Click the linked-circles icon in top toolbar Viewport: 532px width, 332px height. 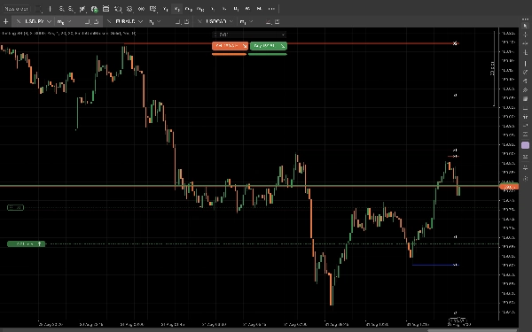(141, 9)
